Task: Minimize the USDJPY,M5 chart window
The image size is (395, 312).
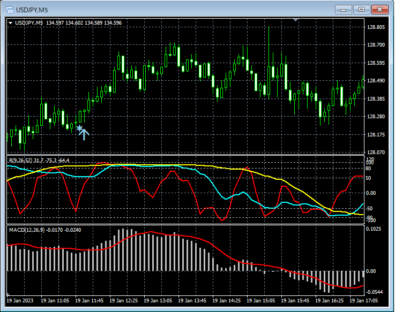Action: [344, 10]
